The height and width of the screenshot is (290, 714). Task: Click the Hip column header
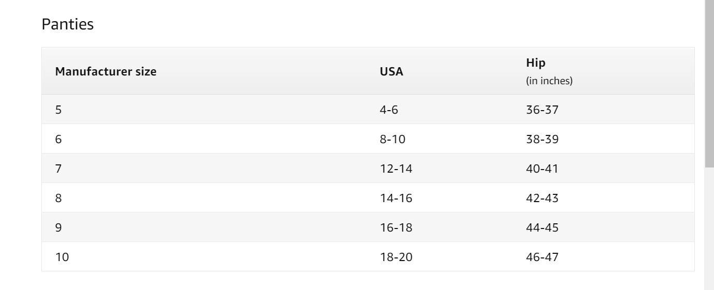pos(536,63)
